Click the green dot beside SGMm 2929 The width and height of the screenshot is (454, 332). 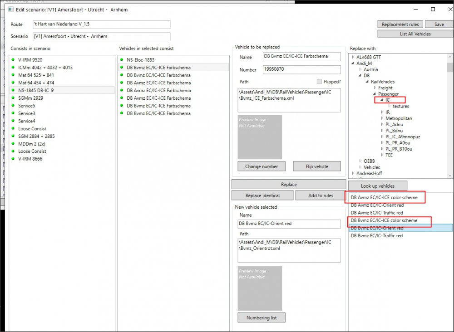(14, 98)
